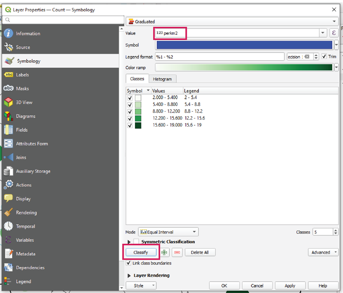Open the Labels section in sidebar
The image size is (343, 293).
point(22,75)
